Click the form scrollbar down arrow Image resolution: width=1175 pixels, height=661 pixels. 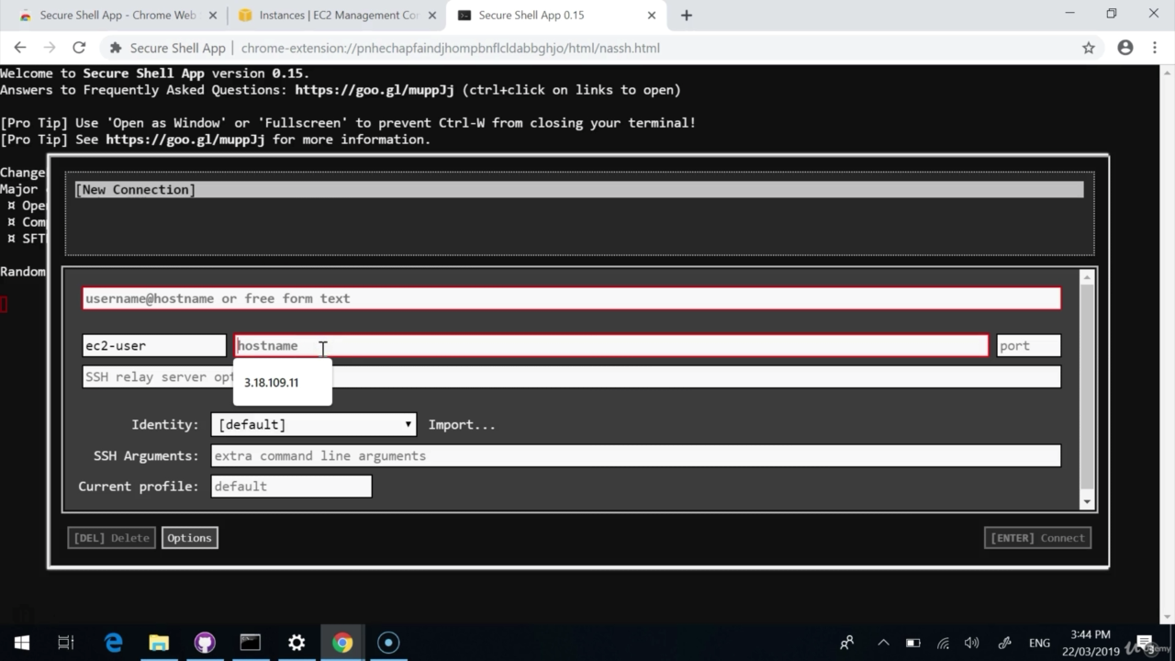tap(1087, 501)
